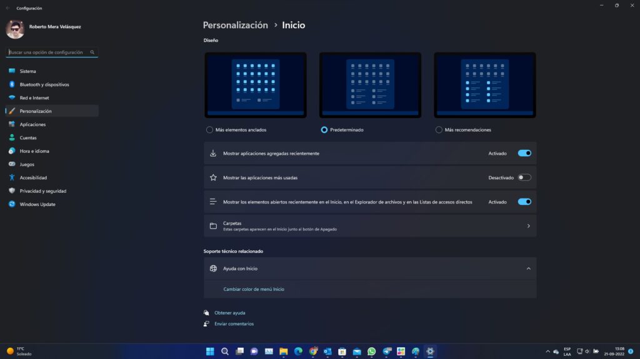
Task: Click the Obtener ayuda link
Action: click(x=229, y=313)
